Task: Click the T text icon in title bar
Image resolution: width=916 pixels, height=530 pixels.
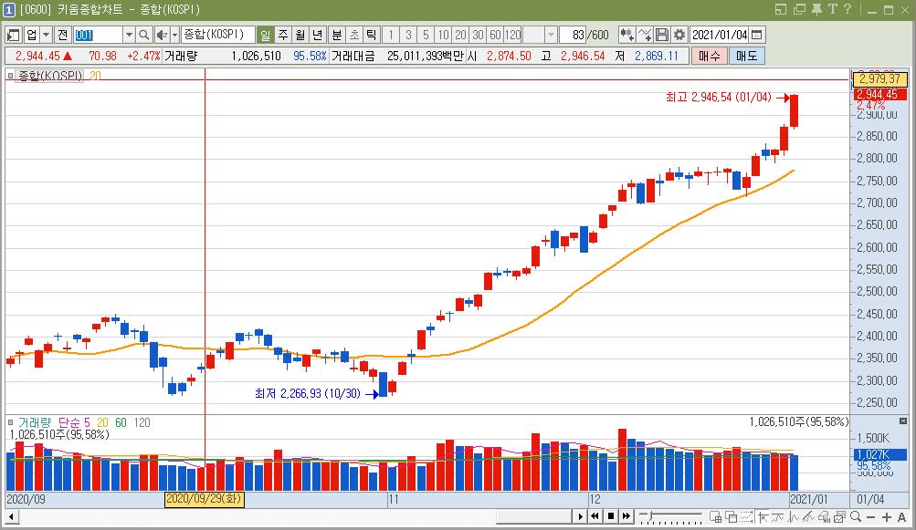Action: (833, 9)
